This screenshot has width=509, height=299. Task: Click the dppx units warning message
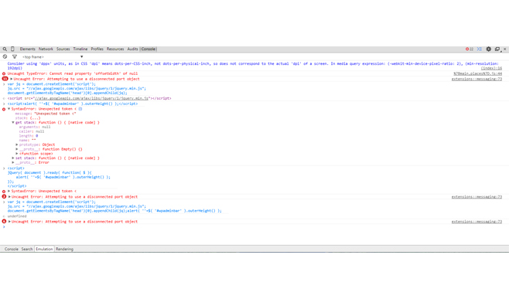(253, 66)
